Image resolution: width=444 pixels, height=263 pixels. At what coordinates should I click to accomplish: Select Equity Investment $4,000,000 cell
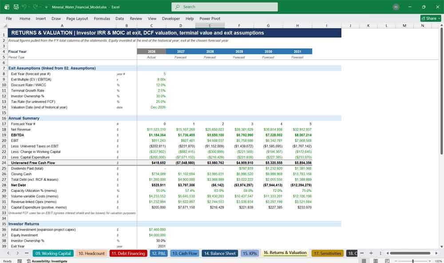[x=151, y=235]
